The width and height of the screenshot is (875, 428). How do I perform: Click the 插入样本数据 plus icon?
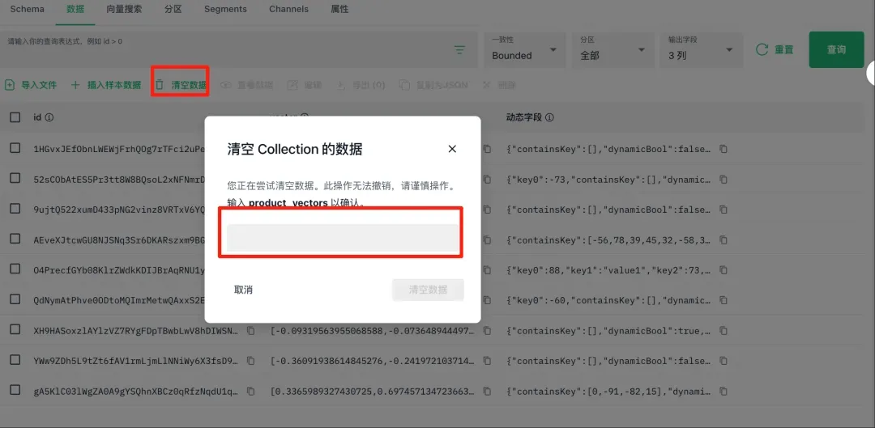point(75,85)
